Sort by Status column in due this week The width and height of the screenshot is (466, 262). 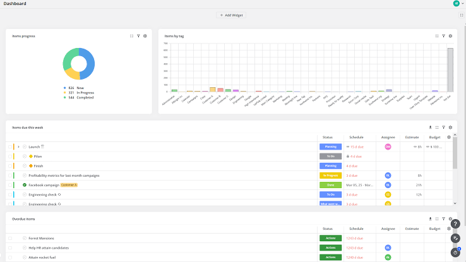pos(328,137)
